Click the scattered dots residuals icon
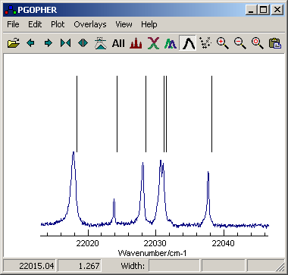Image resolution: width=288 pixels, height=275 pixels. click(x=205, y=43)
